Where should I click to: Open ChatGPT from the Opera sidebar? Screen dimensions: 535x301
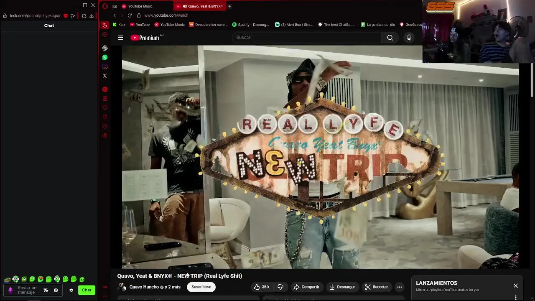[105, 48]
